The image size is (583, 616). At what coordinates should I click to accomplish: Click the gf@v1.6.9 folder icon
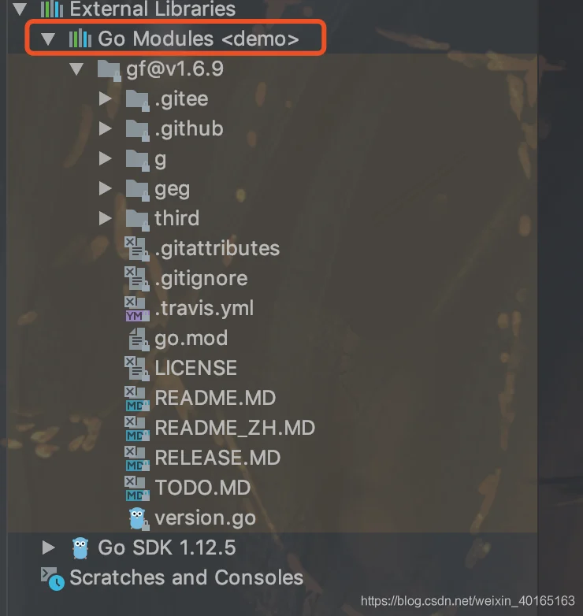point(109,70)
